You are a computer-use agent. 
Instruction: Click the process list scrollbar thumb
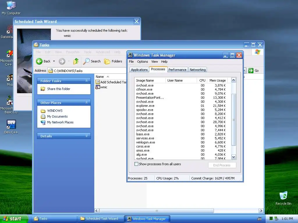pos(234,120)
